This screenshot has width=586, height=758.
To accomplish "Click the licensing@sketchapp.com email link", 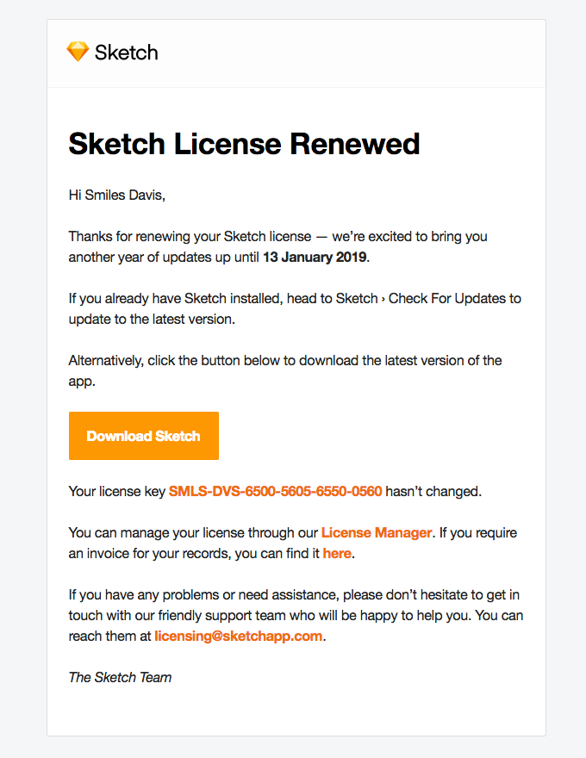I will click(239, 636).
